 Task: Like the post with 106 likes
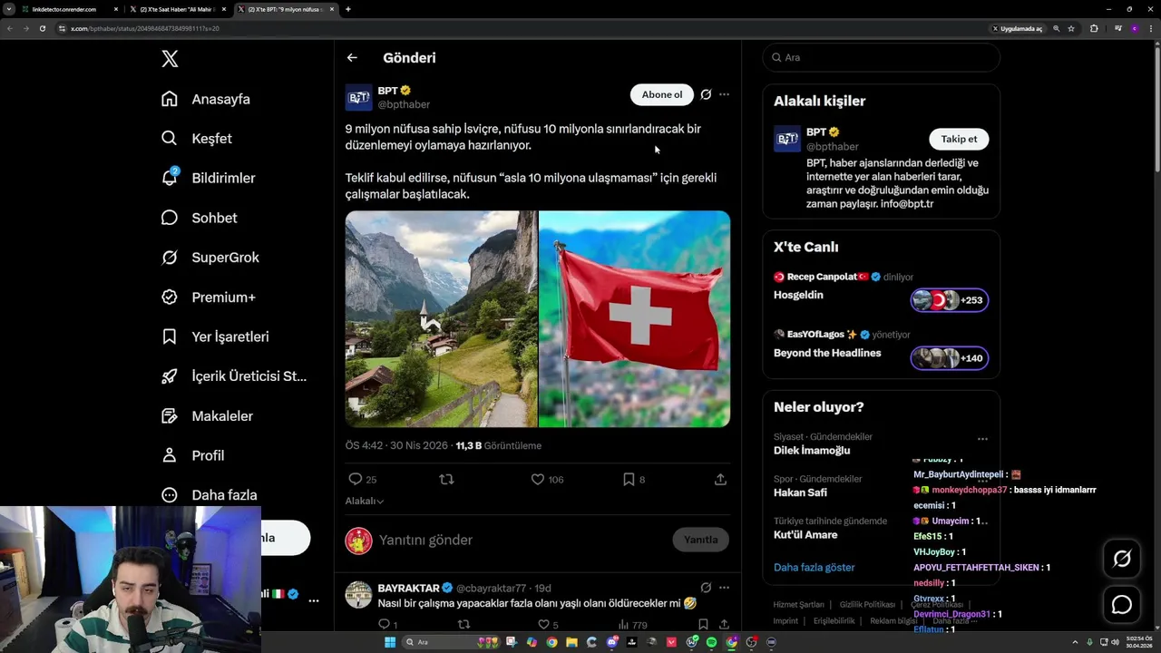[537, 479]
